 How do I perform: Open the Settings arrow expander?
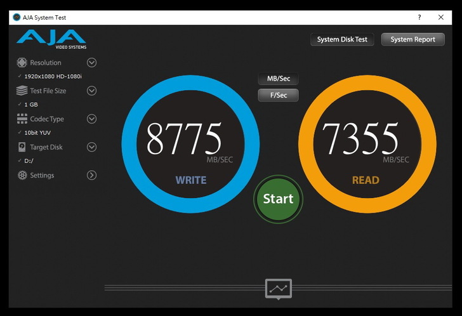click(x=91, y=175)
